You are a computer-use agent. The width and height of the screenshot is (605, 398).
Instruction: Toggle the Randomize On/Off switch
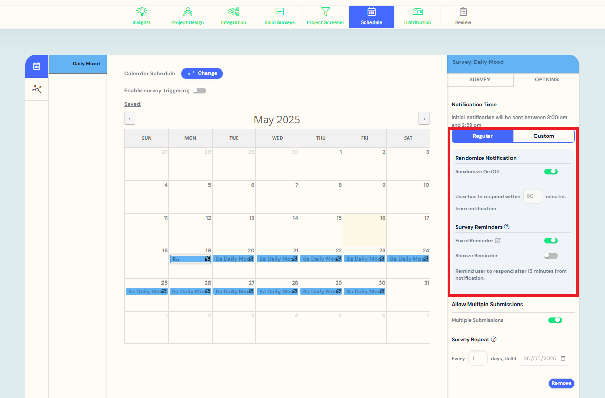click(x=551, y=172)
